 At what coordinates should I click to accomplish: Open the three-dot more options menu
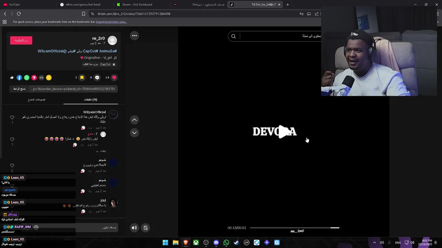click(134, 35)
